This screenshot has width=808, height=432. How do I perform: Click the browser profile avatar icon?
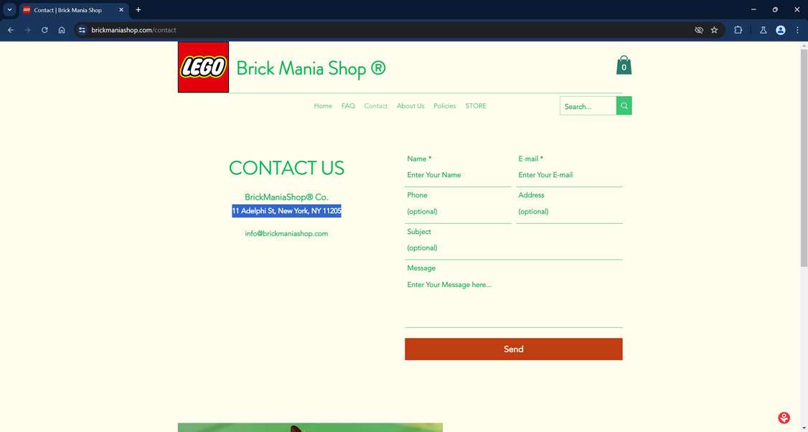pyautogui.click(x=780, y=29)
